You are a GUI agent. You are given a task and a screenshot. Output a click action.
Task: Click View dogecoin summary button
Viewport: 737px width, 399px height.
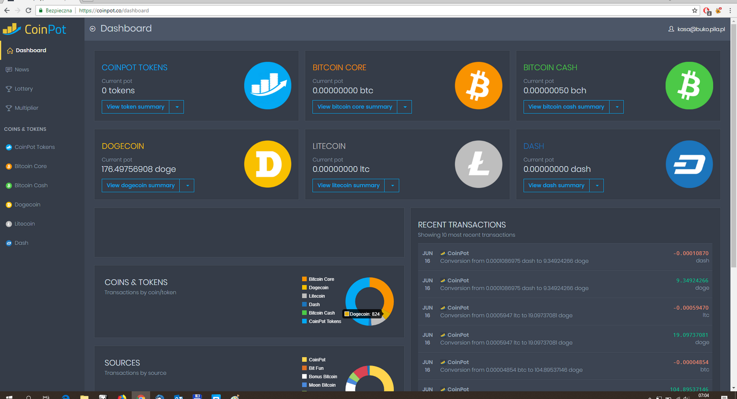tap(140, 185)
